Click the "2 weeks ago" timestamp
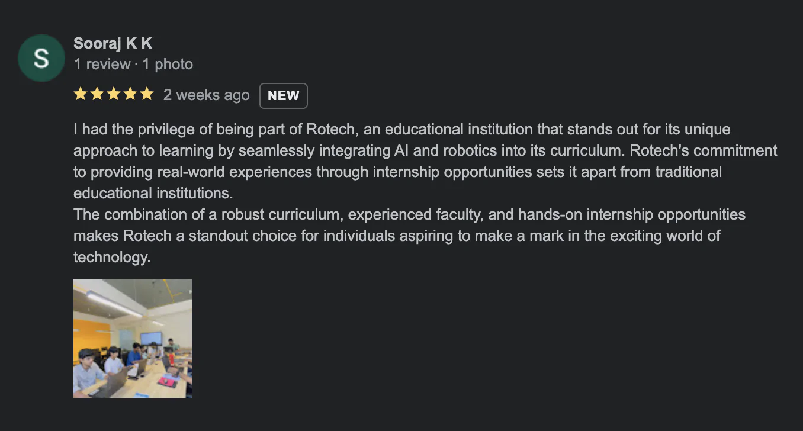Viewport: 803px width, 431px height. pyautogui.click(x=206, y=95)
